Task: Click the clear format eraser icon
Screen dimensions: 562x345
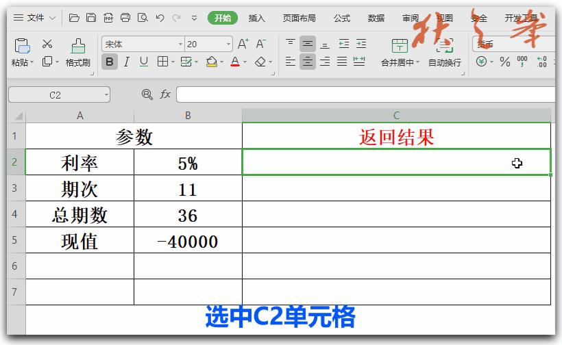Action: tap(260, 62)
